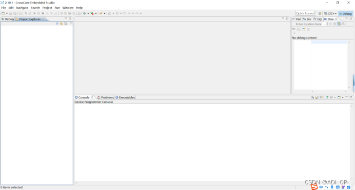Click the IME toolbox grid icon
355x190 pixels.
tap(349, 187)
